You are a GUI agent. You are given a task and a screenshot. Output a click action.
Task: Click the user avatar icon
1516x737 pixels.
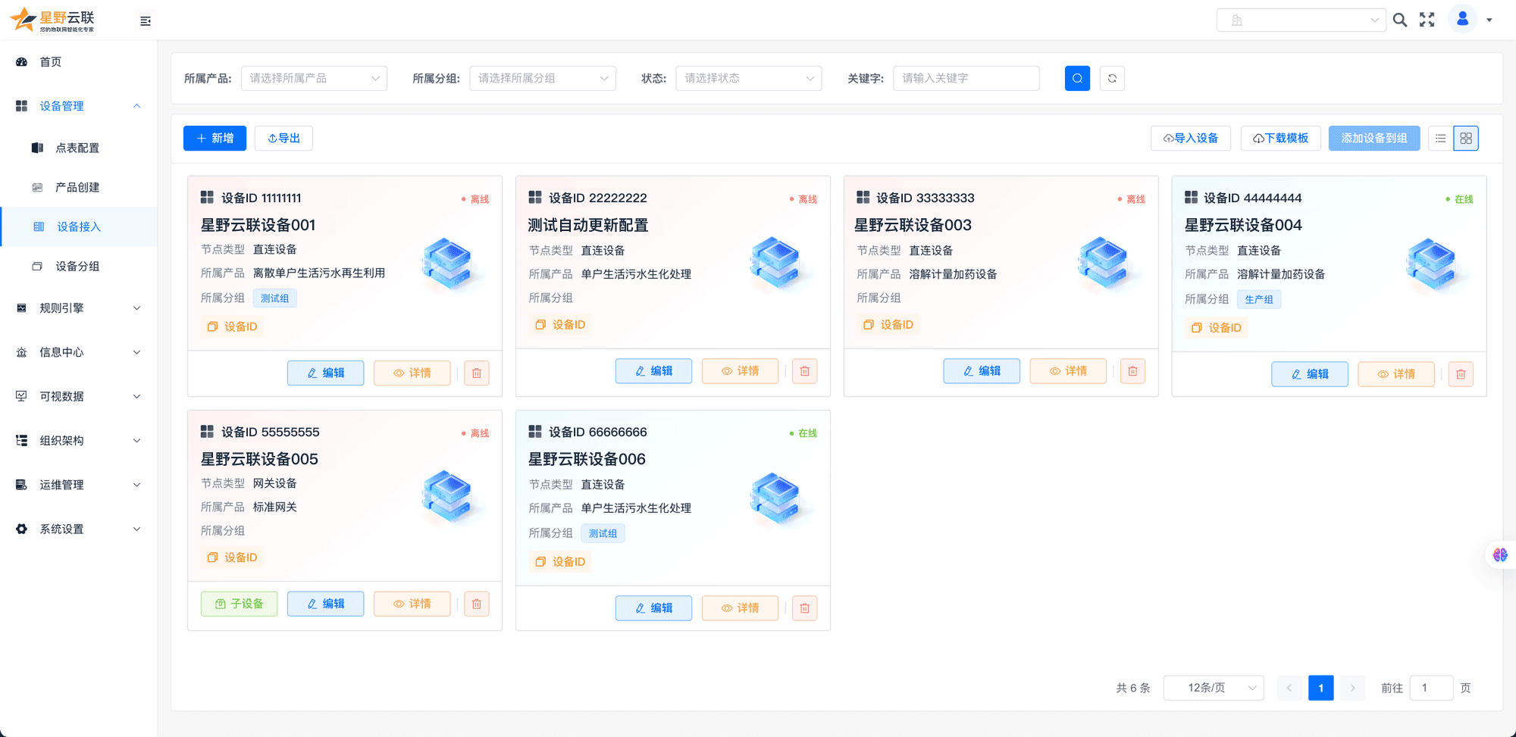pyautogui.click(x=1462, y=20)
